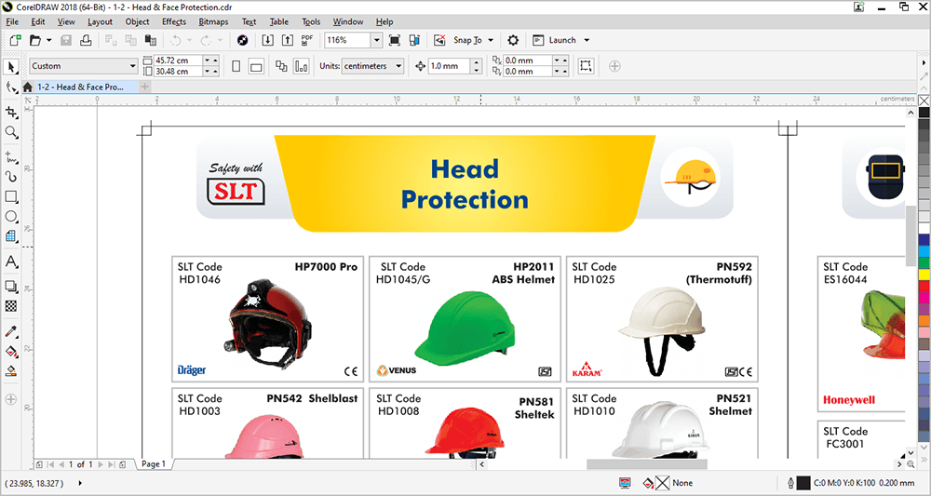
Task: Select the Artistic Media tool
Action: (11, 177)
